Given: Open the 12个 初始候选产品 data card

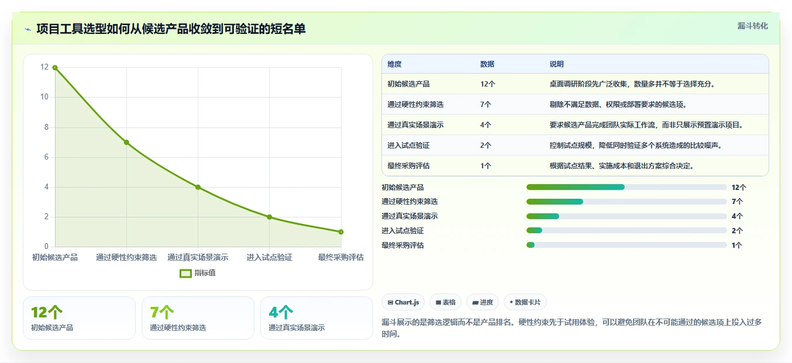Looking at the screenshot, I should click(79, 318).
